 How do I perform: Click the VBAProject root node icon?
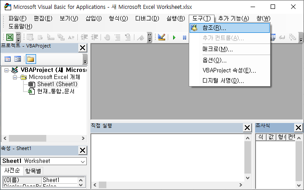click(x=15, y=70)
